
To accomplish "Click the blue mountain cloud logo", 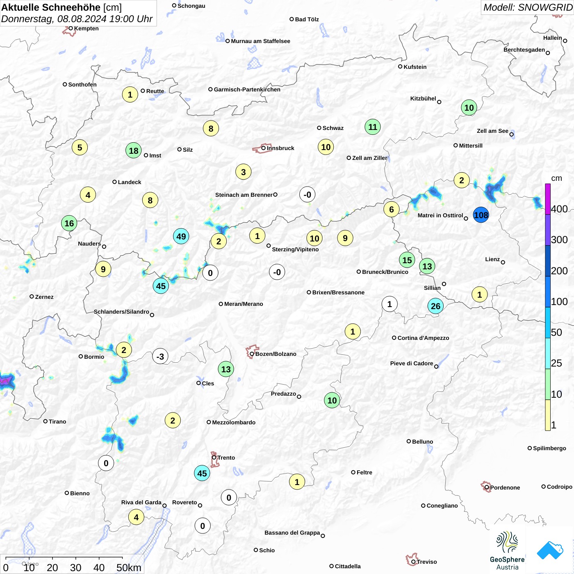I will (550, 550).
